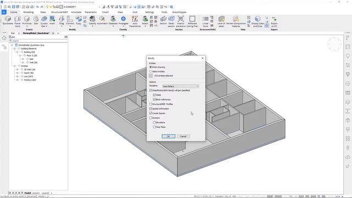Select Floor 0 in structure tree
This screenshot has width=352, height=198.
pyautogui.click(x=32, y=56)
